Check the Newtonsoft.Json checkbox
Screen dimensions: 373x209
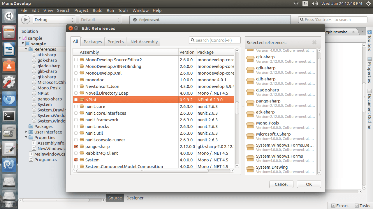pyautogui.click(x=76, y=87)
